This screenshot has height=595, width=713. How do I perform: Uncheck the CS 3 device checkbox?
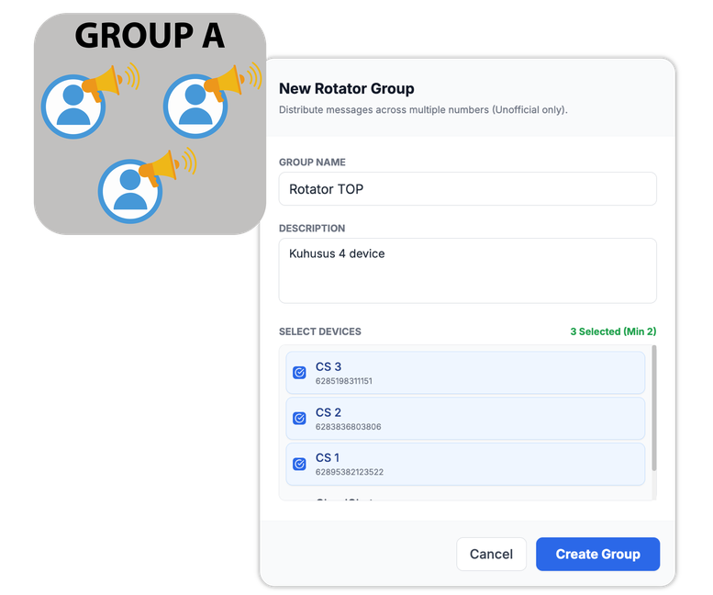(299, 373)
